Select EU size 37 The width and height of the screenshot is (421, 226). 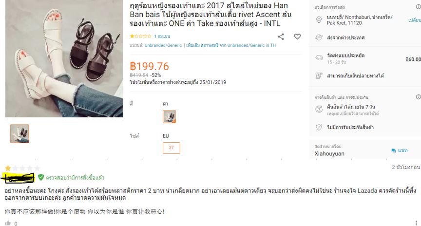click(172, 148)
